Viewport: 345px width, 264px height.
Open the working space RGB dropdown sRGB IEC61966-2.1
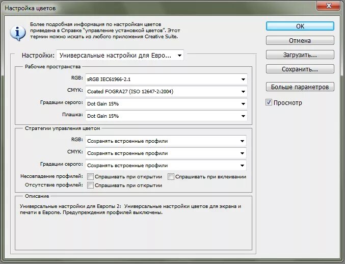click(x=166, y=79)
